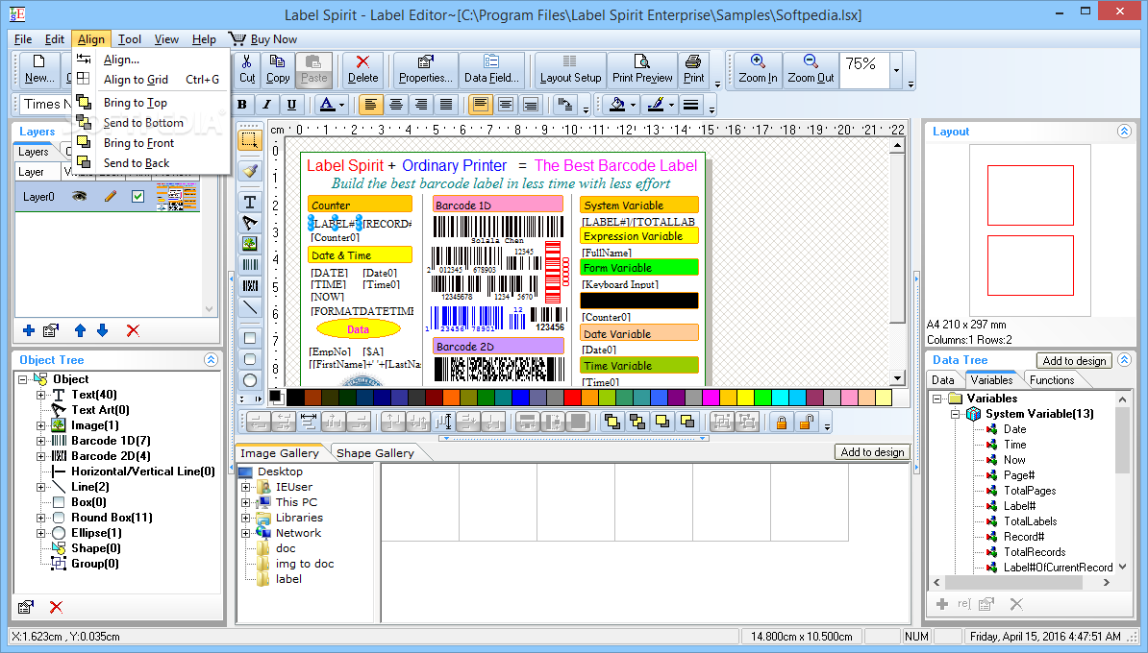1148x653 pixels.
Task: Select the Barcode 2D tool in toolbox
Action: pyautogui.click(x=250, y=286)
